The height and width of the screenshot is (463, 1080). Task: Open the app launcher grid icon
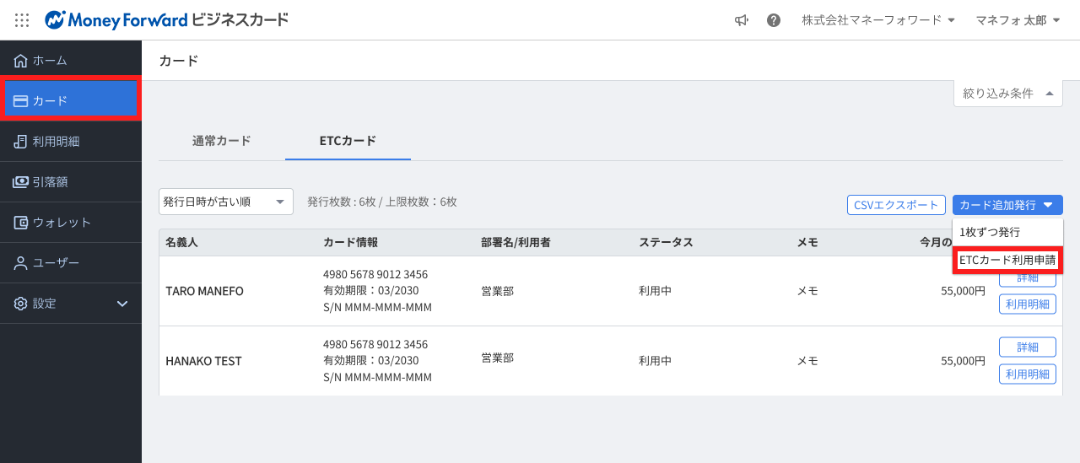(x=22, y=19)
